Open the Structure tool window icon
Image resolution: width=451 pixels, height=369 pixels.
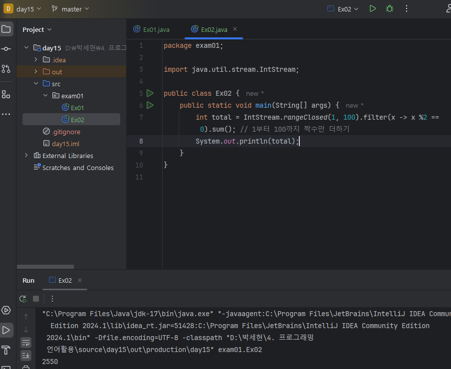coord(6,94)
